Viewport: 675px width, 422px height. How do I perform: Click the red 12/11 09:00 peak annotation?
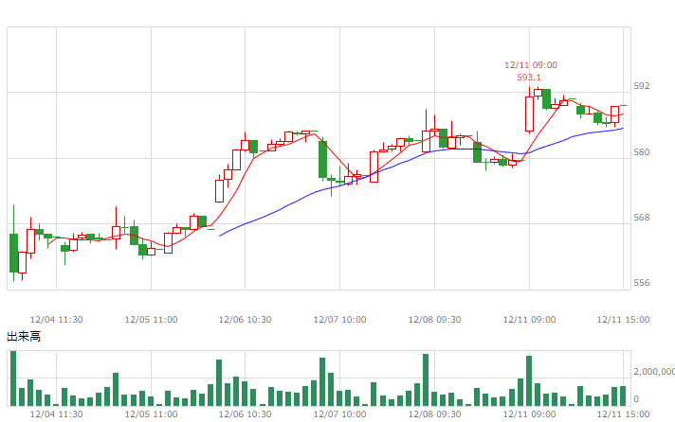click(531, 65)
